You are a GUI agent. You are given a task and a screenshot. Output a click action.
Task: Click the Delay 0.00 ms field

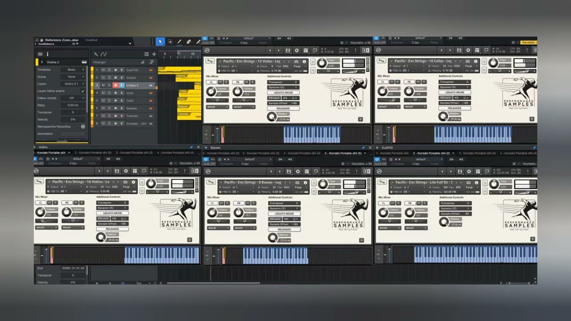[73, 105]
